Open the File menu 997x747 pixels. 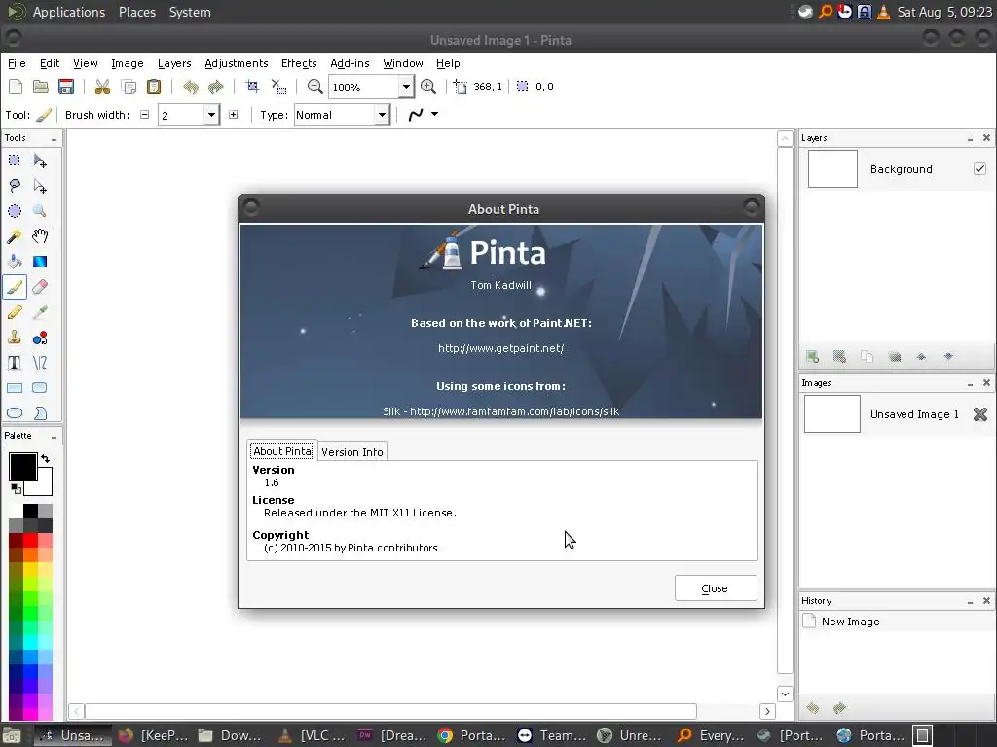pyautogui.click(x=17, y=63)
